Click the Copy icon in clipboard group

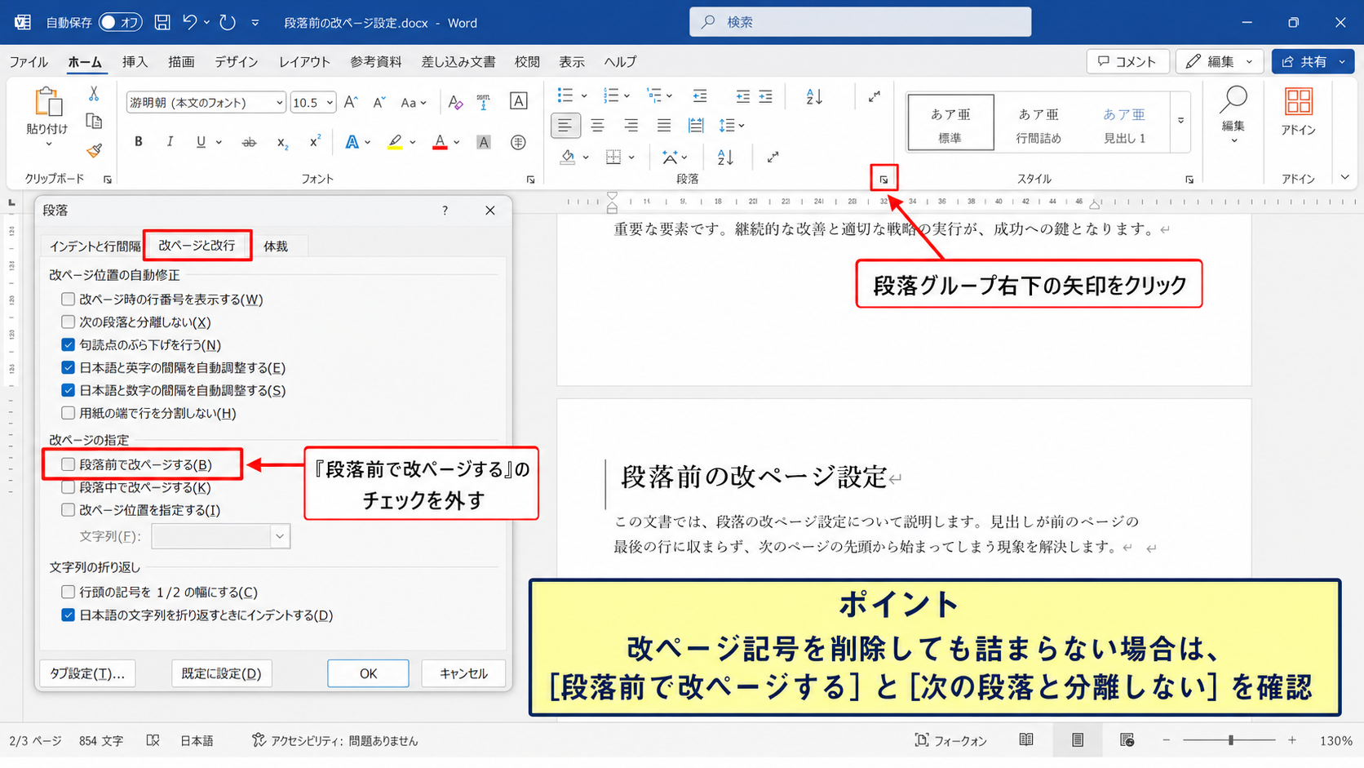pyautogui.click(x=94, y=122)
